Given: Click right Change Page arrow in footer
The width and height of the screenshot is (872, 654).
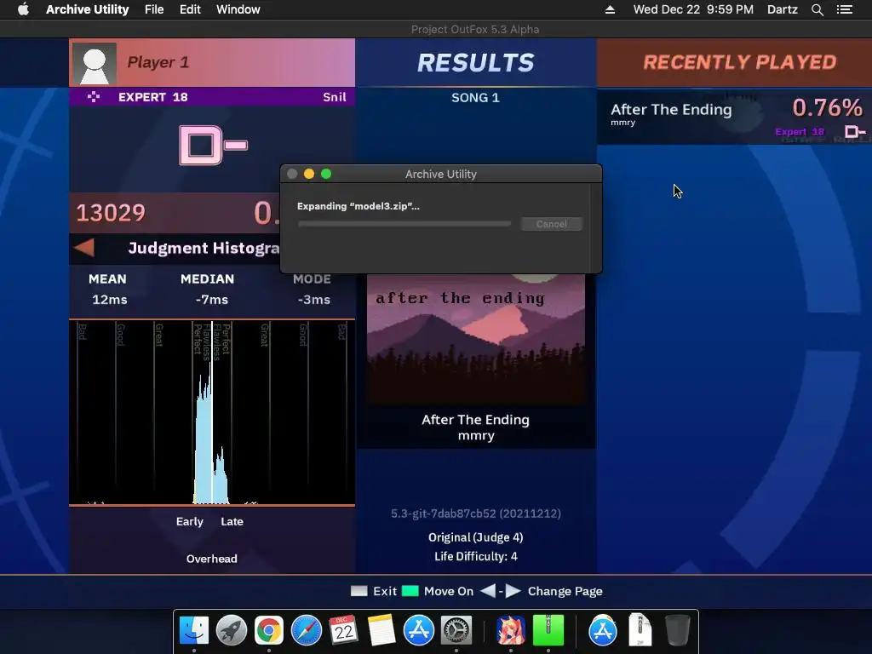Looking at the screenshot, I should click(x=513, y=591).
